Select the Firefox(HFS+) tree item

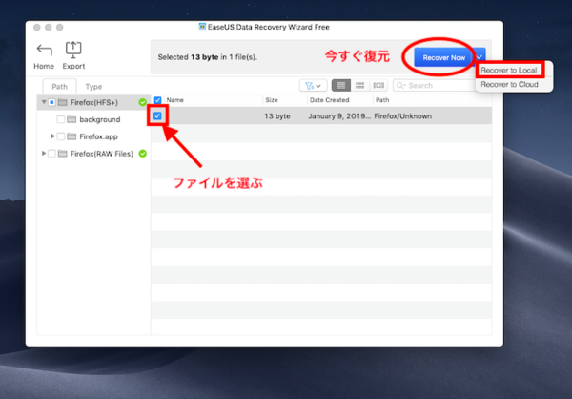(x=94, y=102)
